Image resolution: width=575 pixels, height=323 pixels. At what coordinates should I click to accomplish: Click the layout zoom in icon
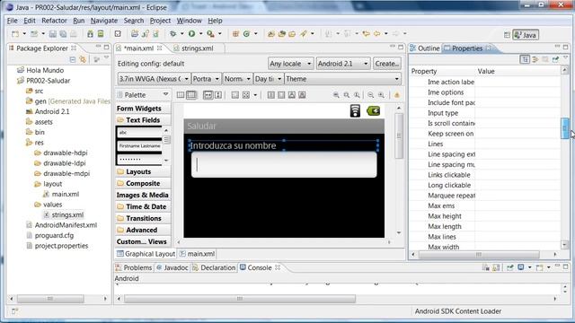[x=381, y=95]
